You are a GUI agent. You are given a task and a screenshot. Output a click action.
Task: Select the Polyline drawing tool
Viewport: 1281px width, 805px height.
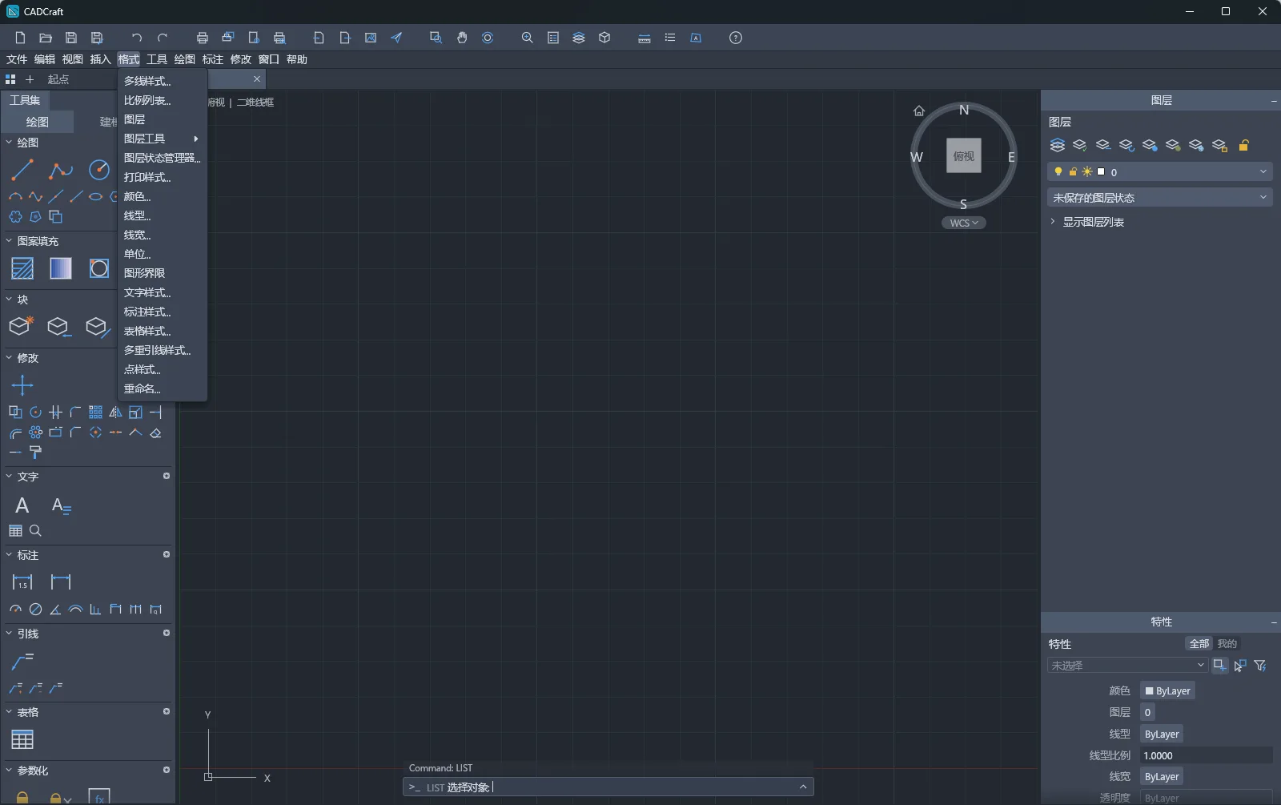(x=61, y=170)
